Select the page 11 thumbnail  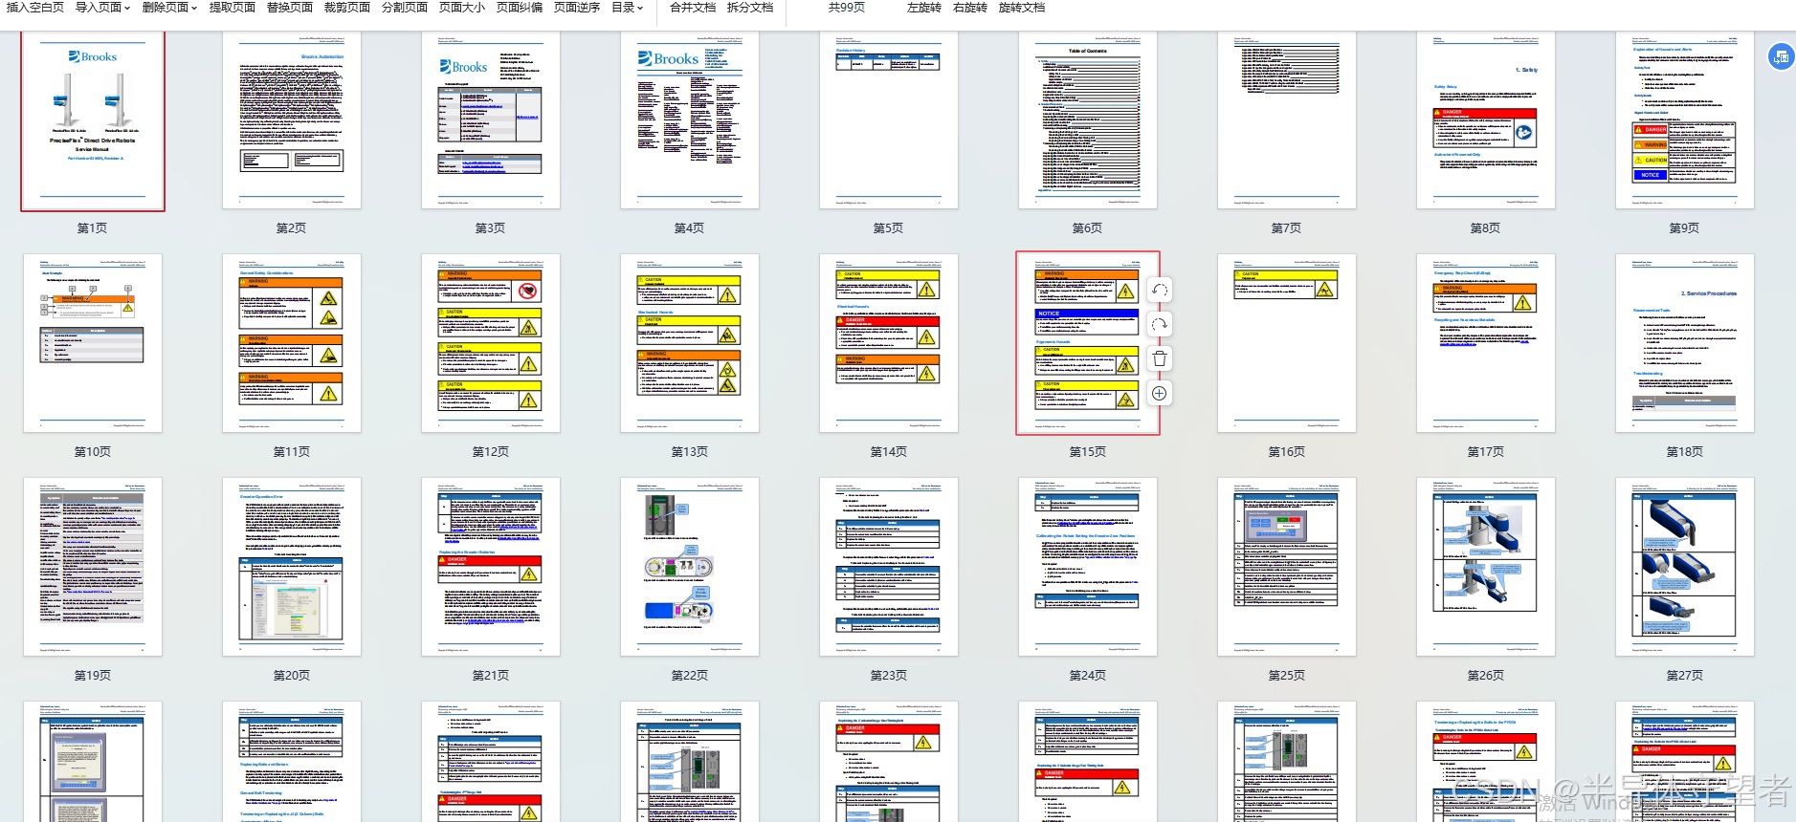click(x=292, y=343)
